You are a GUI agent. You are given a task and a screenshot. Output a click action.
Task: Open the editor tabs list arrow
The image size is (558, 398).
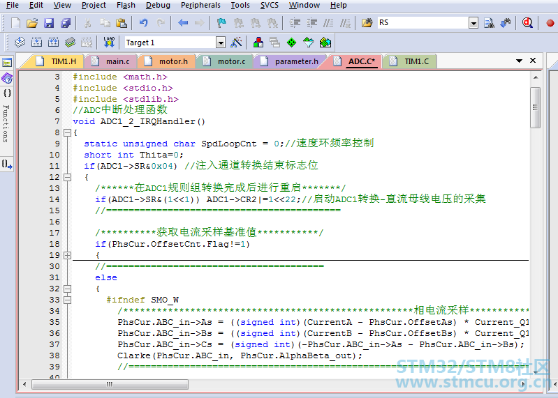(519, 61)
